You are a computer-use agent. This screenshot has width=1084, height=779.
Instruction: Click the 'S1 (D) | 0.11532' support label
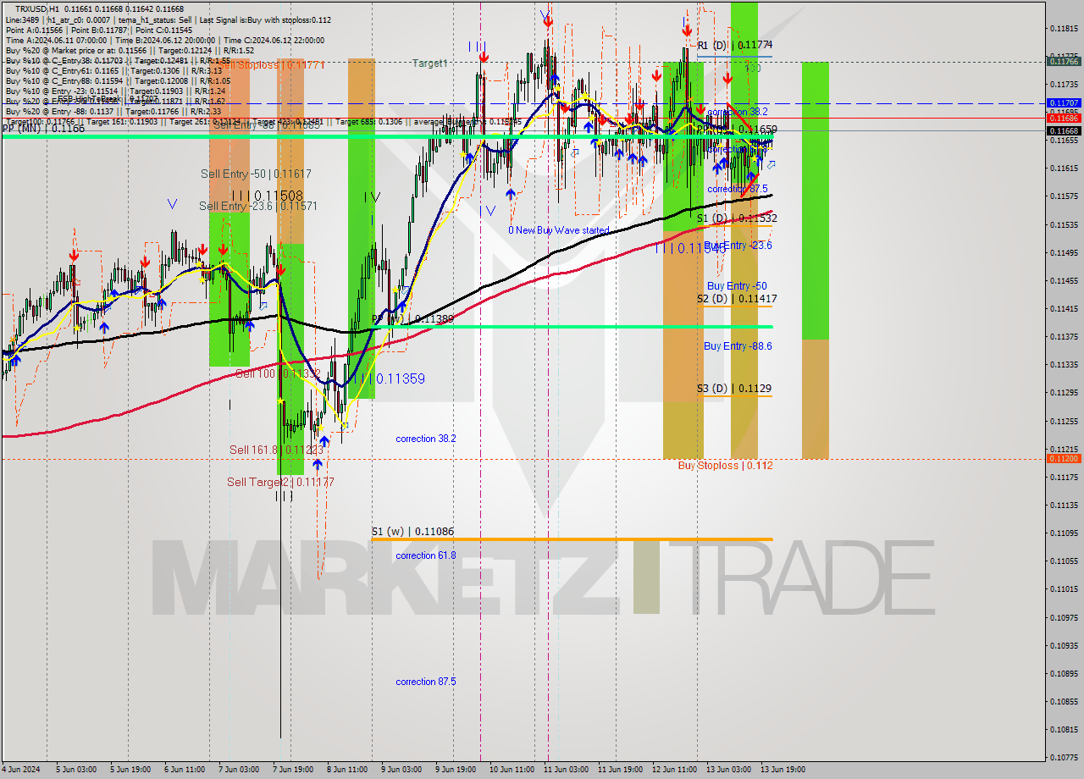click(737, 218)
